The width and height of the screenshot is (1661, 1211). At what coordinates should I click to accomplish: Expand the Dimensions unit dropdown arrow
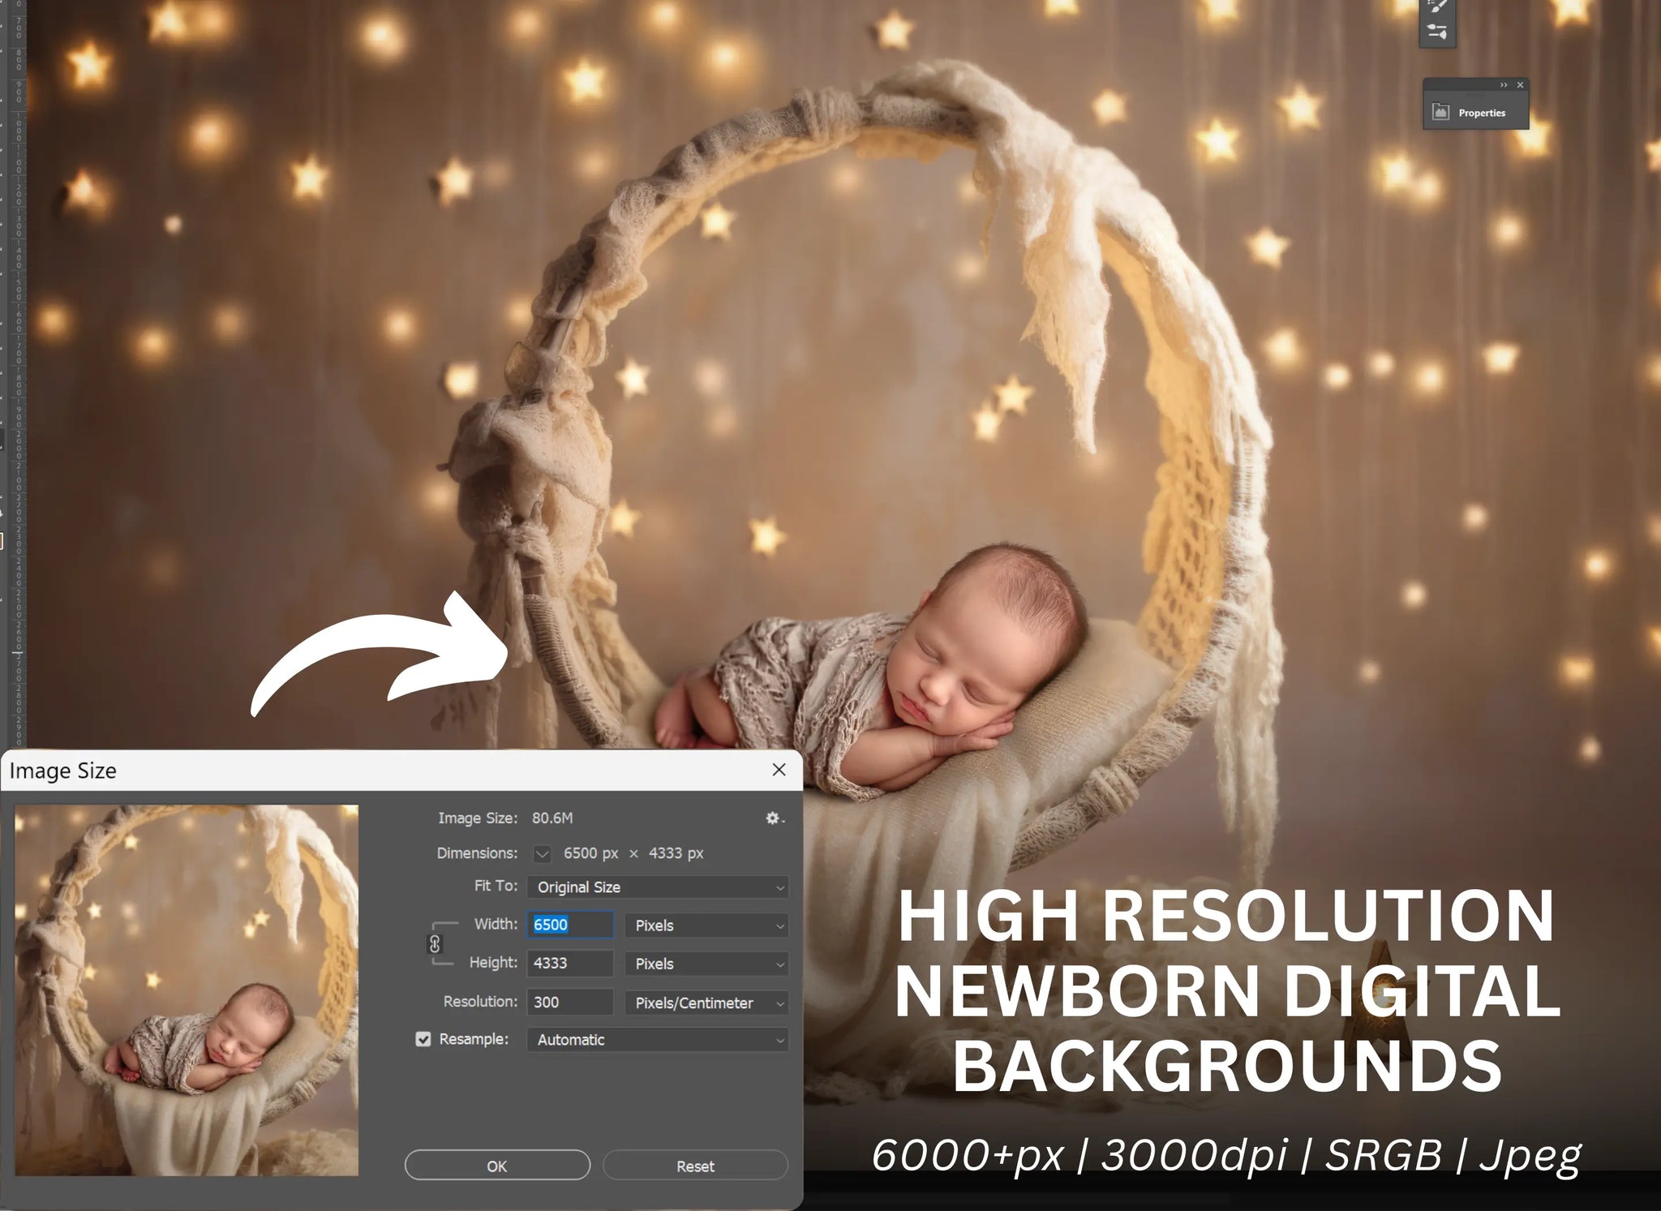pos(543,853)
